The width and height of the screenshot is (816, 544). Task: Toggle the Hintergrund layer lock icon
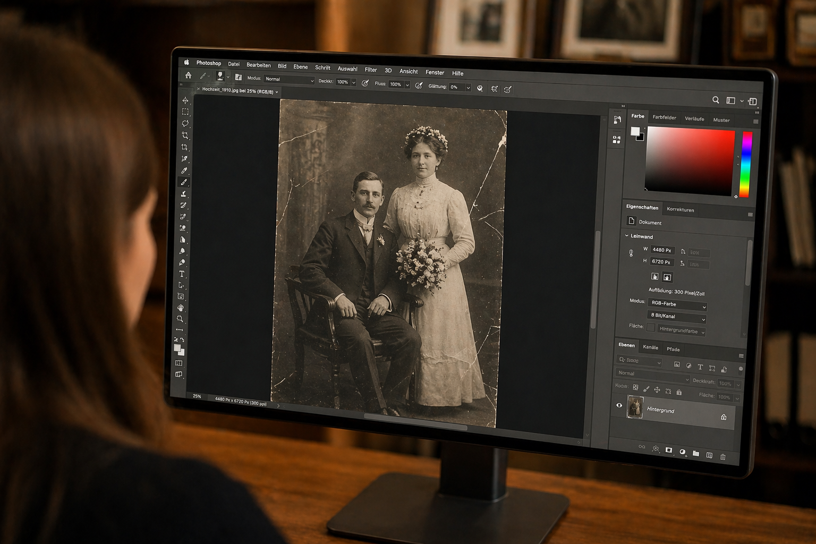(x=723, y=417)
